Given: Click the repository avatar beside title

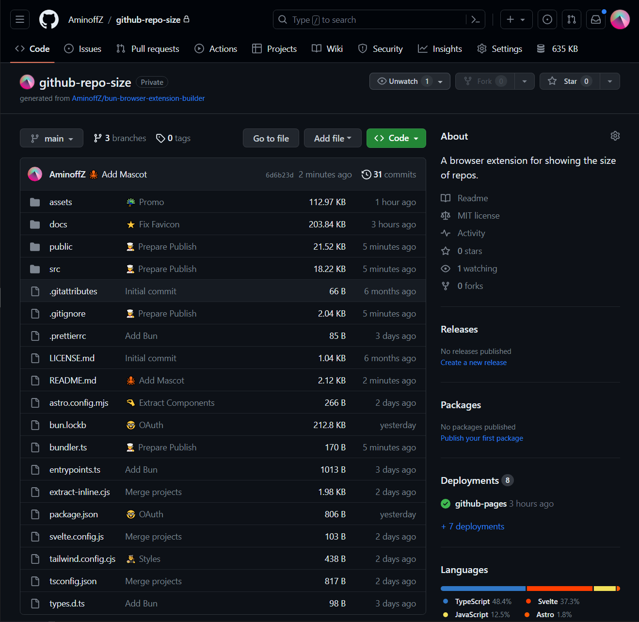Looking at the screenshot, I should pos(27,82).
